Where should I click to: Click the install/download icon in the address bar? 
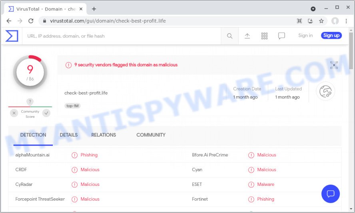310,21
